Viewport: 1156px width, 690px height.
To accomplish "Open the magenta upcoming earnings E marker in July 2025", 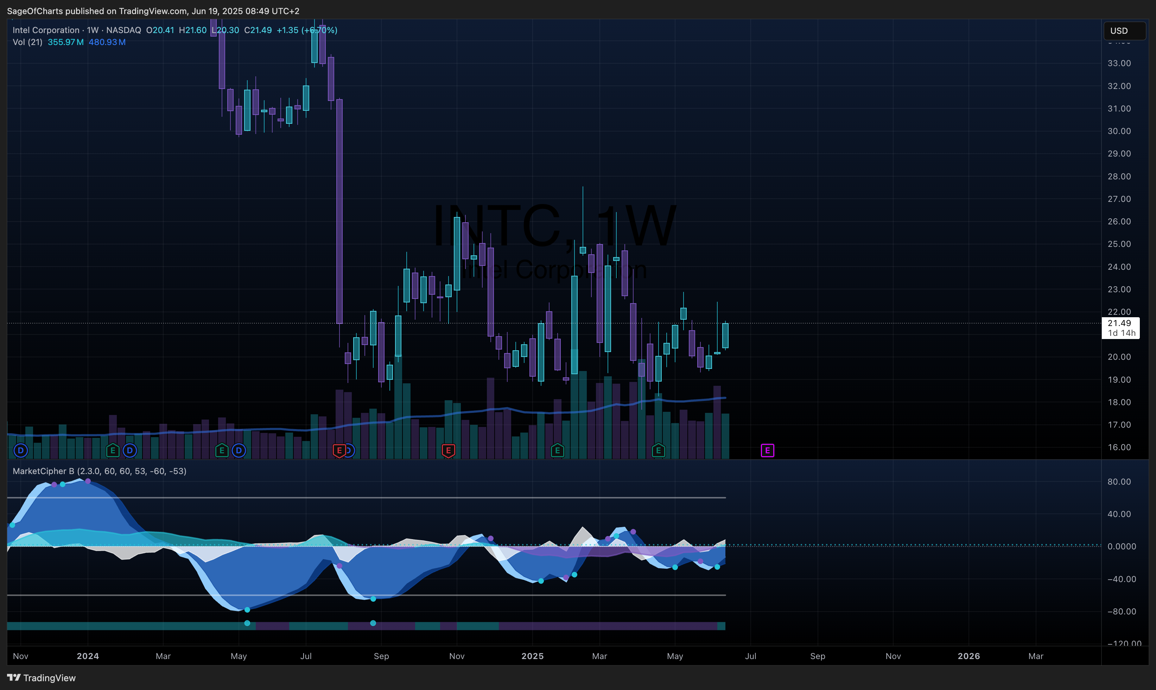I will (x=767, y=450).
